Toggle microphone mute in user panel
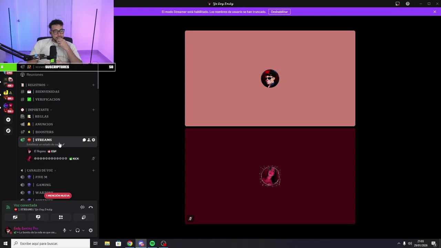This screenshot has width=441, height=248. coord(64,230)
